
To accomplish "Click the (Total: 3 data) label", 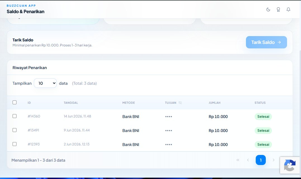I will 84,83.
